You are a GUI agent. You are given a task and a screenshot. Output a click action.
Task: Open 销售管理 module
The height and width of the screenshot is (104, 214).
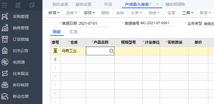coord(21,28)
